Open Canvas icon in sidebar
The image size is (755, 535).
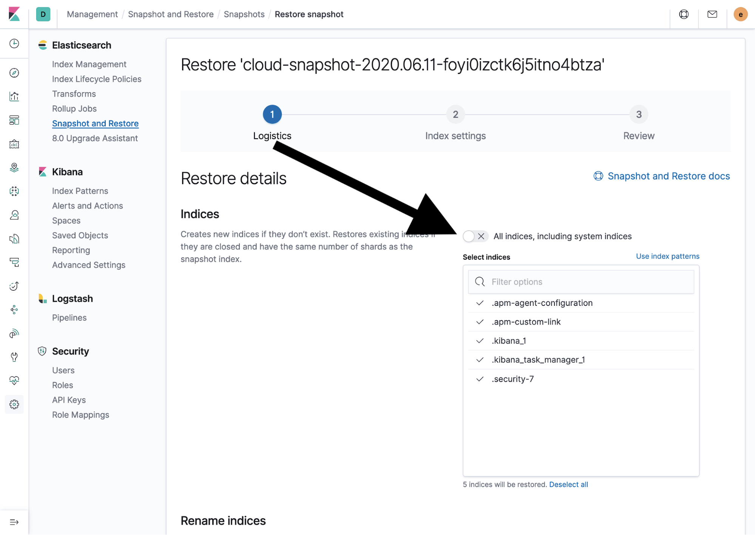14,144
